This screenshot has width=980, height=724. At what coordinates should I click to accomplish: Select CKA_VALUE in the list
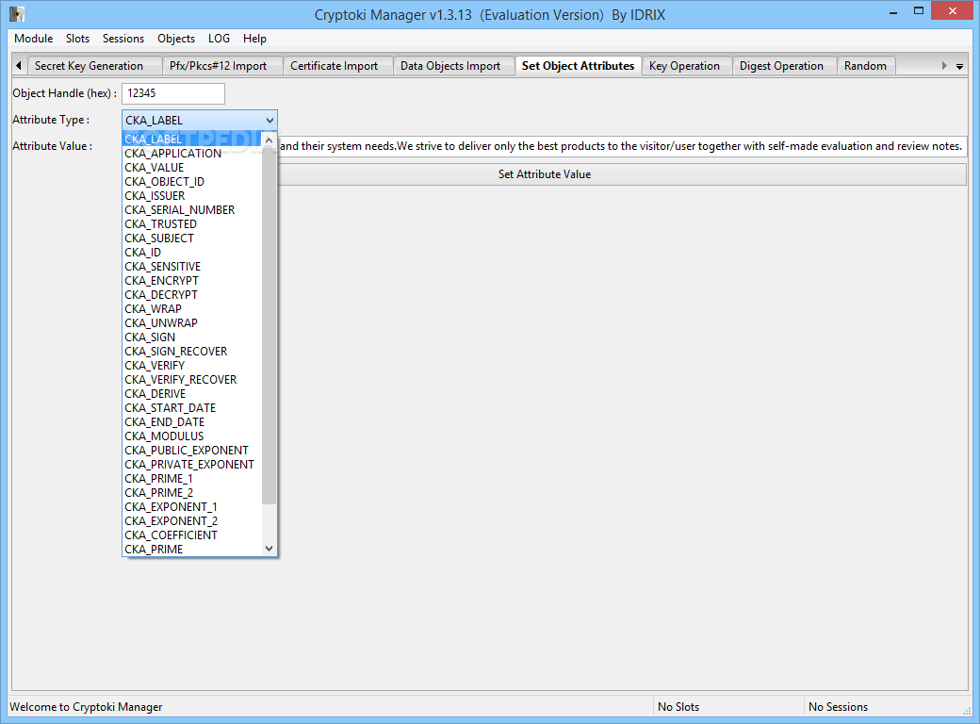pos(192,168)
